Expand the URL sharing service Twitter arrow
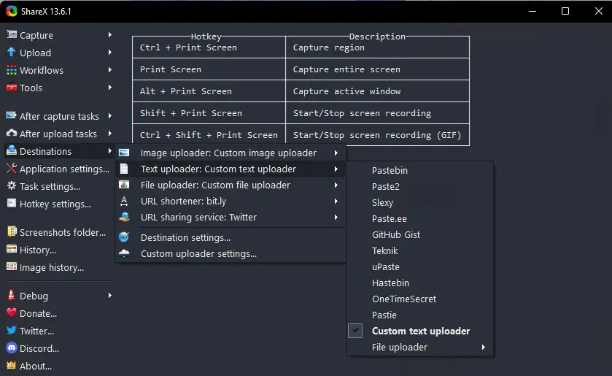The height and width of the screenshot is (376, 612). 336,217
